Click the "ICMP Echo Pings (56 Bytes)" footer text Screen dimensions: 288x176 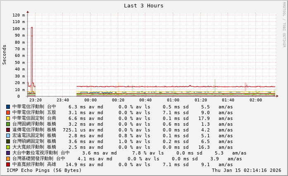coord(44,170)
